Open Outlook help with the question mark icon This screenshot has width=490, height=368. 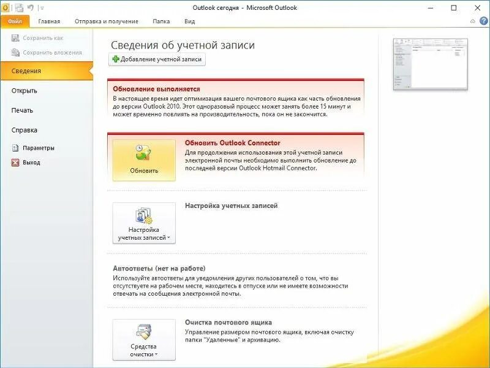[483, 21]
